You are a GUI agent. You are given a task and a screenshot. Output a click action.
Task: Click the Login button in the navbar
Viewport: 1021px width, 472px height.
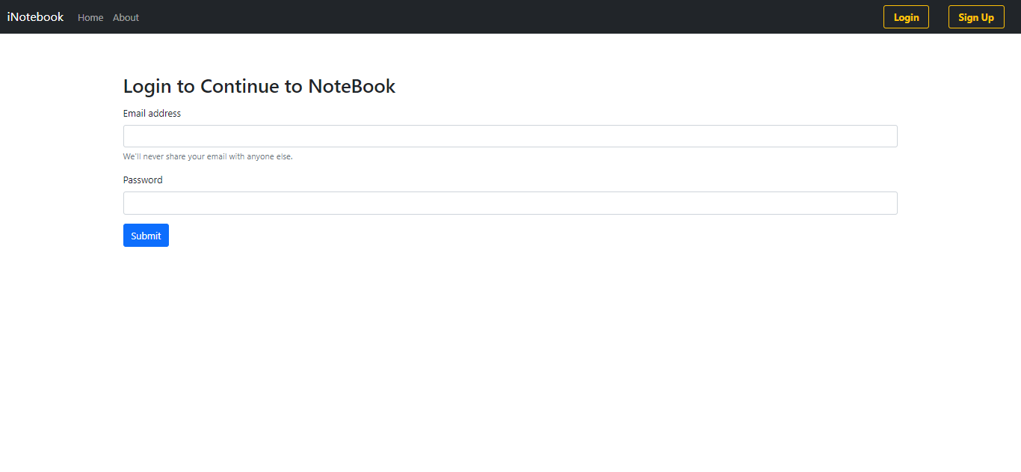906,16
